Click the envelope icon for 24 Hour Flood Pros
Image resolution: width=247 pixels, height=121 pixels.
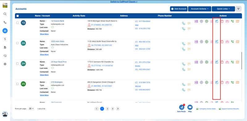(227, 62)
